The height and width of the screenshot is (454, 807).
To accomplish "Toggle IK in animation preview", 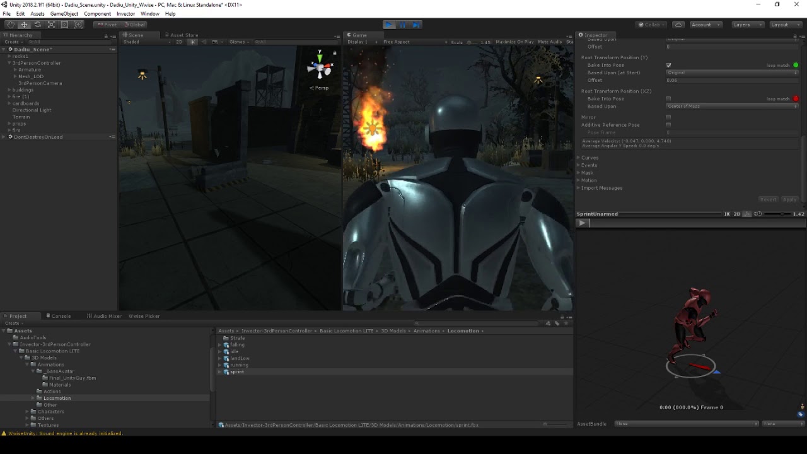I will (x=726, y=214).
